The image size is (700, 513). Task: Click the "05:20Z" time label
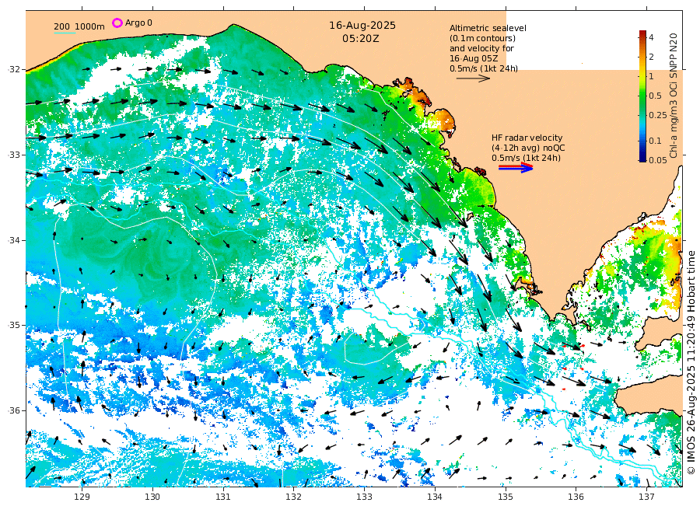coord(361,39)
